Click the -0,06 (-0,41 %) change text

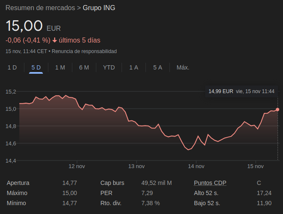coord(28,40)
